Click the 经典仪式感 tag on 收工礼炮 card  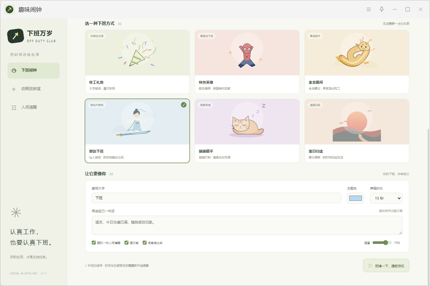[x=97, y=36]
